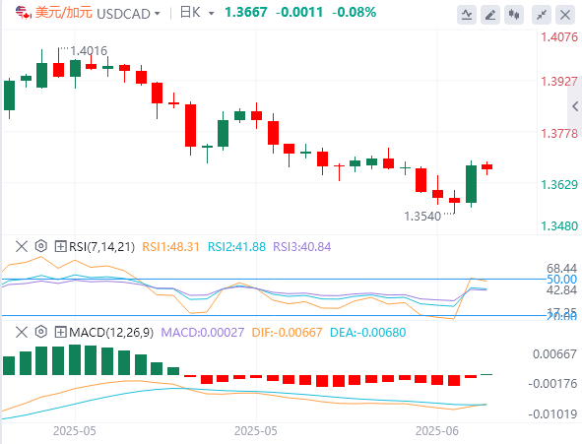Open MACD indicator settings gear
This screenshot has width=582, height=444.
[41, 332]
